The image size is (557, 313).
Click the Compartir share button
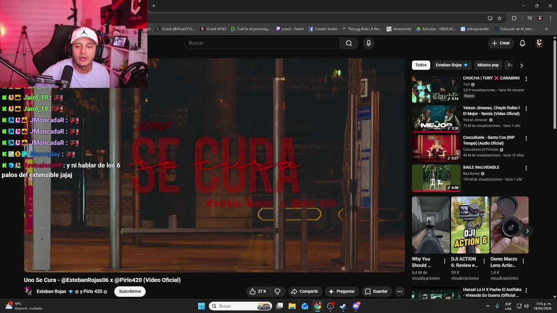pos(305,291)
